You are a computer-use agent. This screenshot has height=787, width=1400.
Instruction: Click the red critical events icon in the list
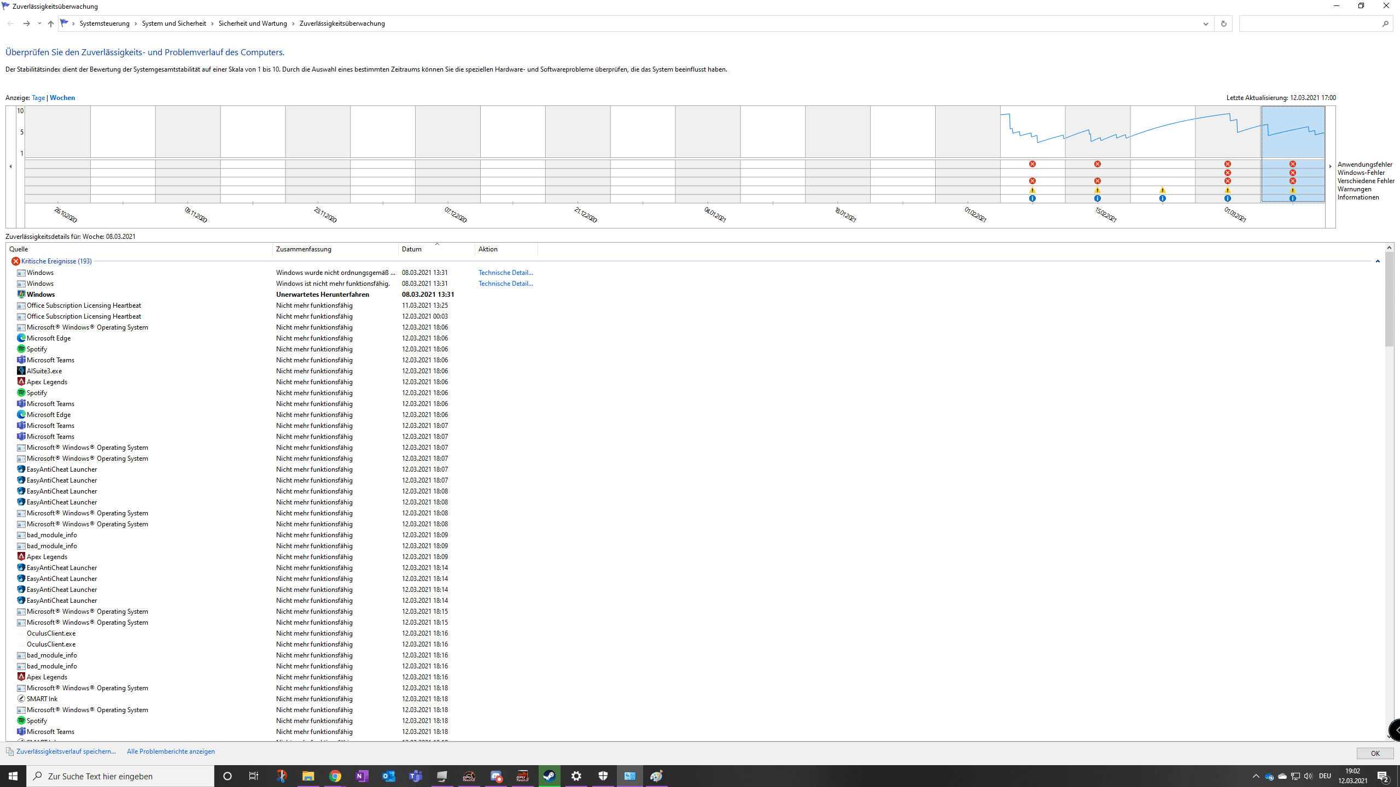16,261
